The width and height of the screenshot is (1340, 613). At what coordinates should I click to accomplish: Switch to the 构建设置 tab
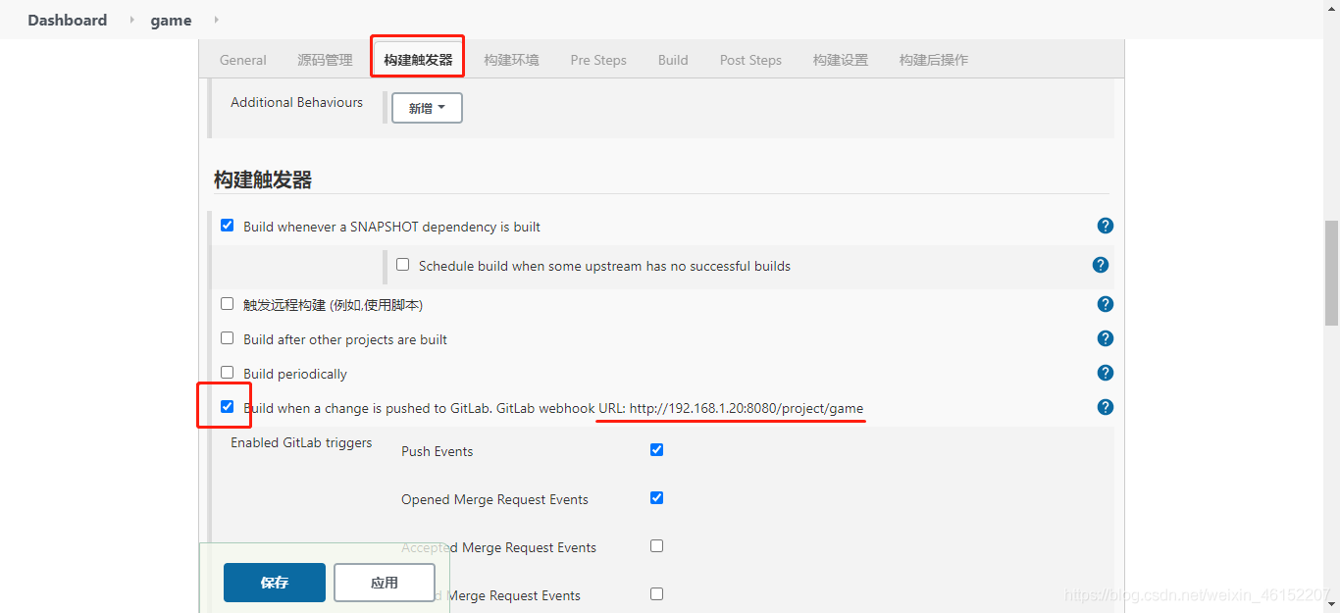click(x=841, y=60)
